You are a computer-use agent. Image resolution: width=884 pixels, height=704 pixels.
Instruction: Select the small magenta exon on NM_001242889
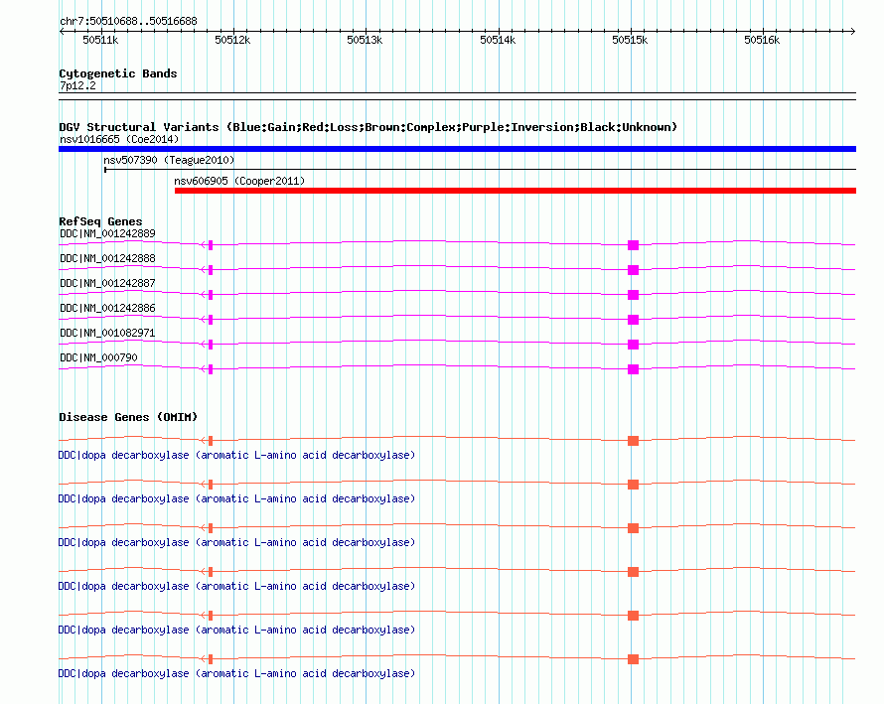pos(211,245)
